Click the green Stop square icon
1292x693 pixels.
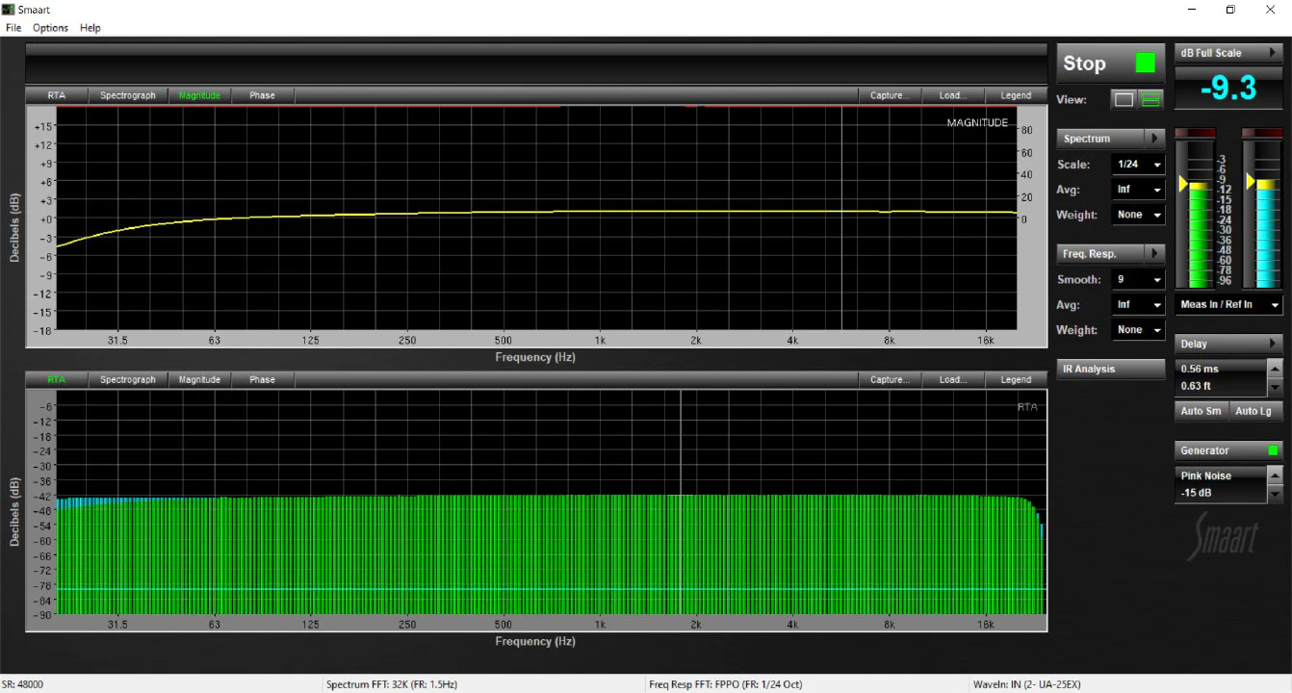click(1145, 62)
